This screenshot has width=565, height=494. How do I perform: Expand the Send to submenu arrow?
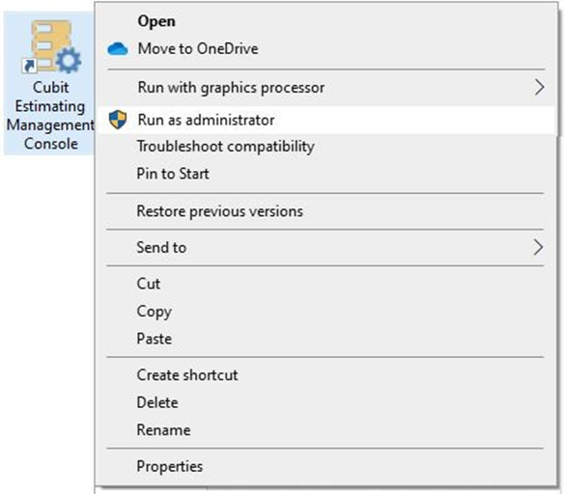(x=538, y=247)
